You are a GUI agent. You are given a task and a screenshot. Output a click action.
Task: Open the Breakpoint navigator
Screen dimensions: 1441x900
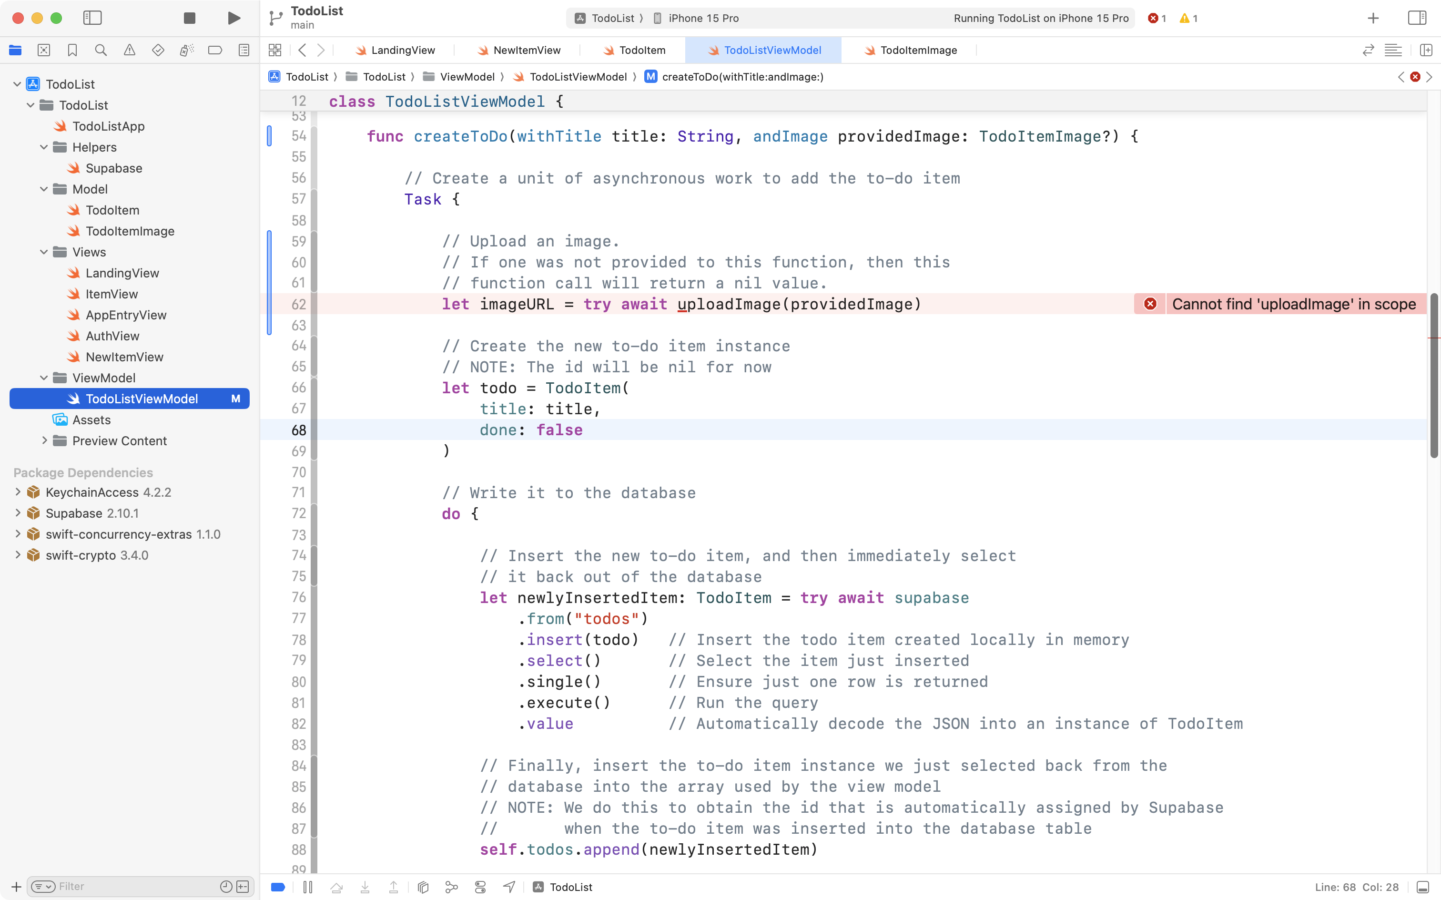coord(215,50)
